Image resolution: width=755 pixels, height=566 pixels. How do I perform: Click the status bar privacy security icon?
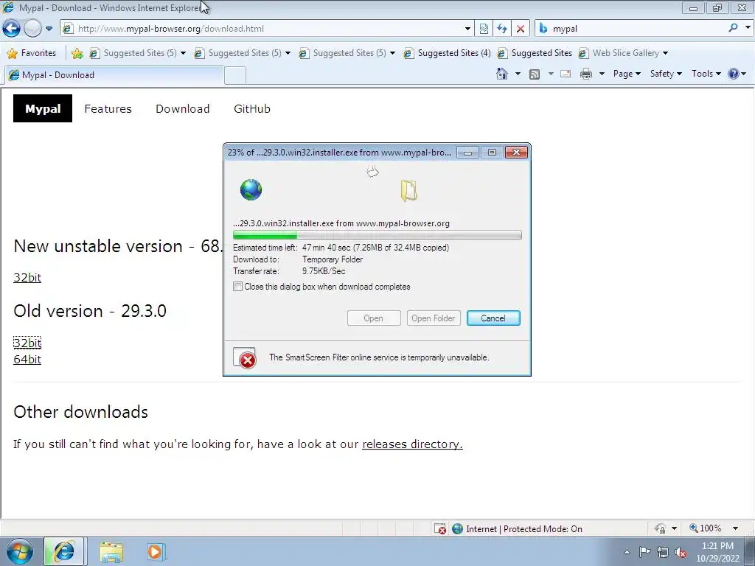click(660, 528)
